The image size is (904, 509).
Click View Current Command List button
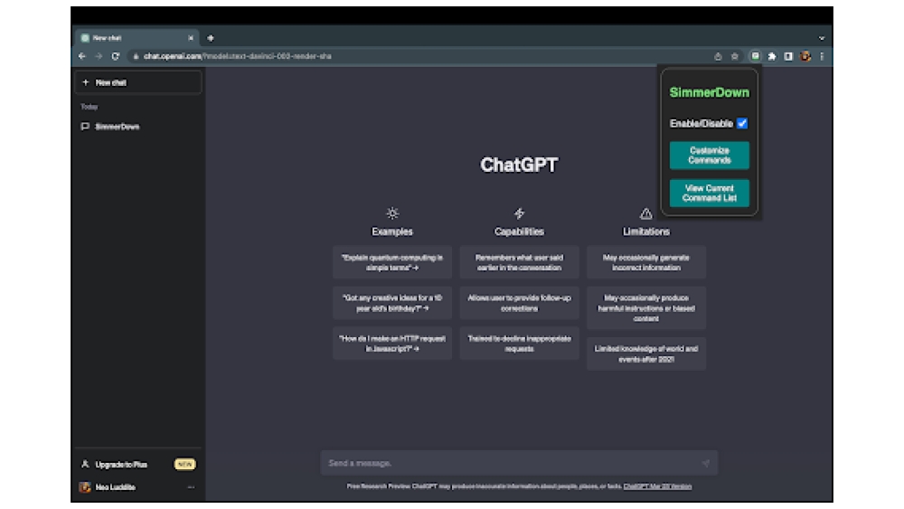(709, 193)
